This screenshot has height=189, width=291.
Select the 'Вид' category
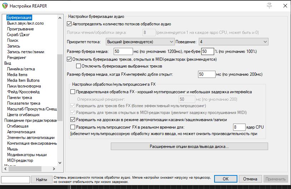coord(8,63)
